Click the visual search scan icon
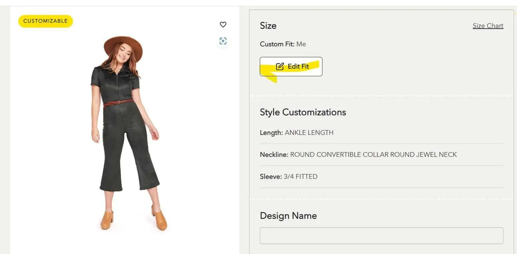Viewport: 517px width, 254px height. pos(223,41)
